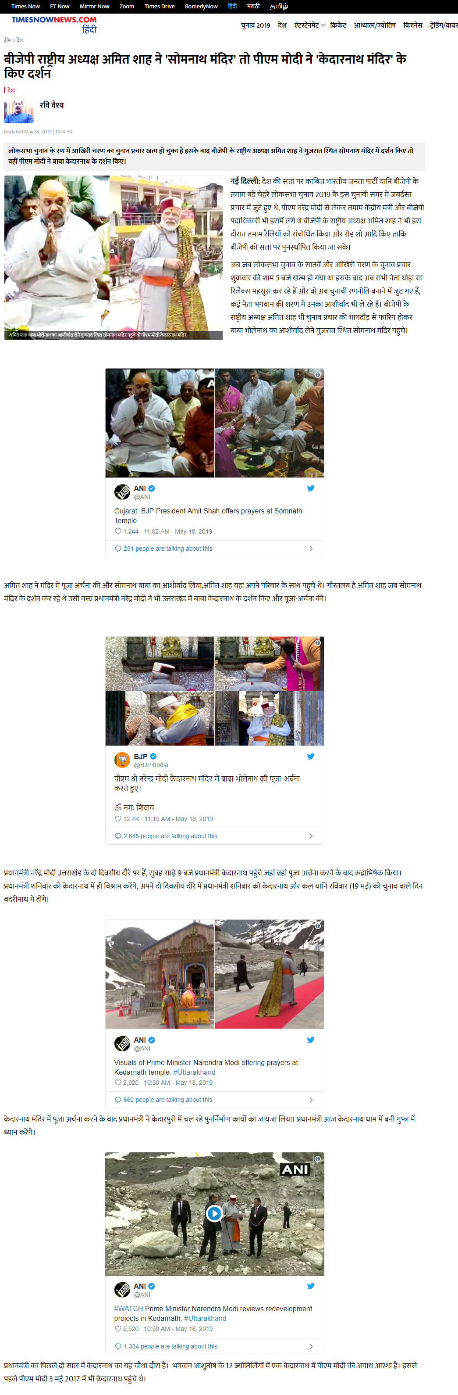Image resolution: width=458 pixels, height=1395 pixels.
Task: Open the चुनाव 2019 menu item
Action: pos(255,25)
